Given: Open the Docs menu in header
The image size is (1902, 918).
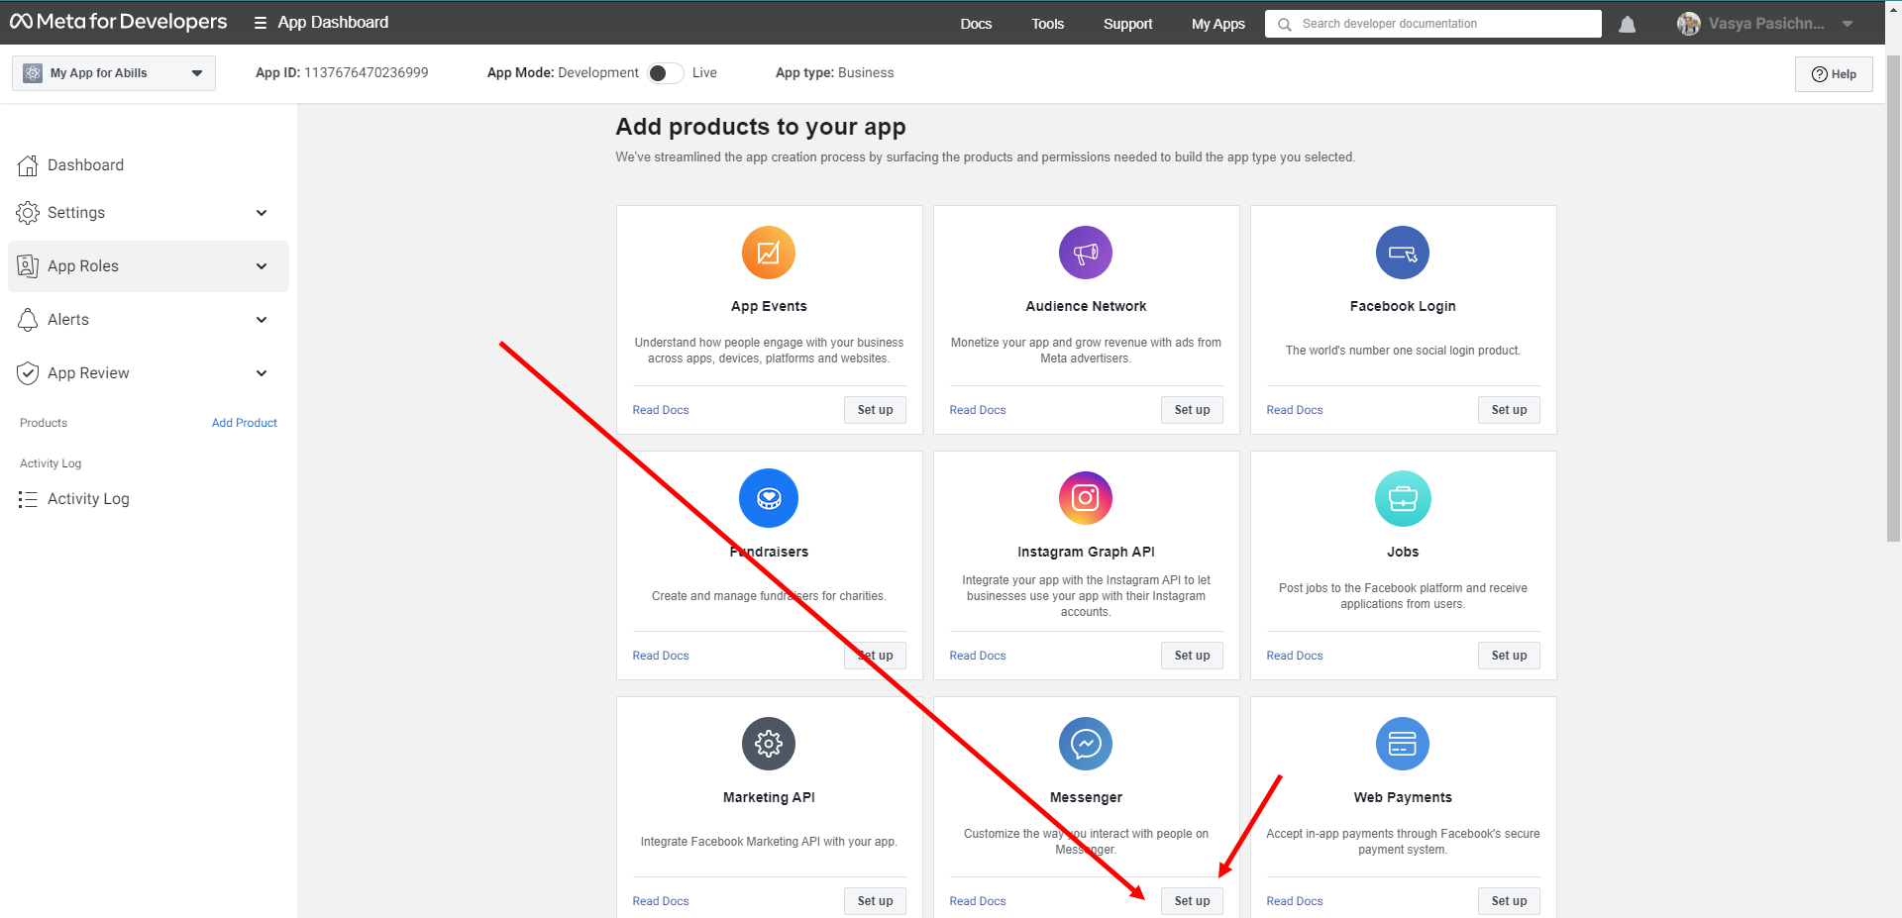Looking at the screenshot, I should pos(975,24).
